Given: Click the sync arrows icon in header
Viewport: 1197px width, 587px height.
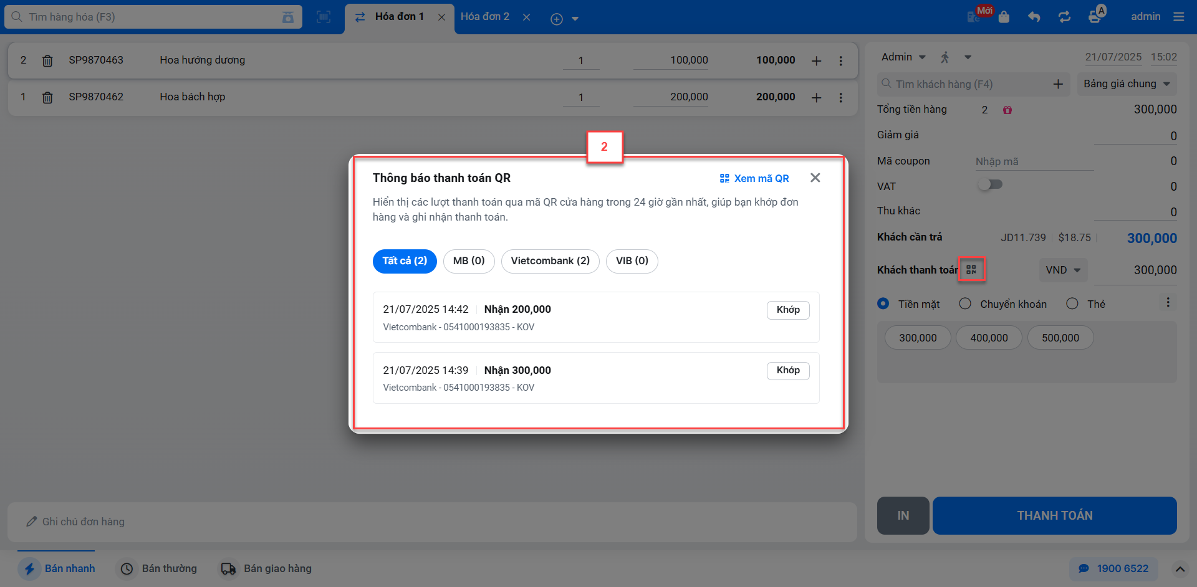Looking at the screenshot, I should point(1064,17).
